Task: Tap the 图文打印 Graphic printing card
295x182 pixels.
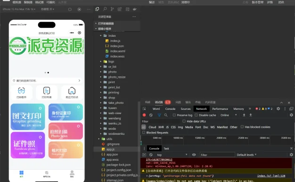Action: coord(28,117)
